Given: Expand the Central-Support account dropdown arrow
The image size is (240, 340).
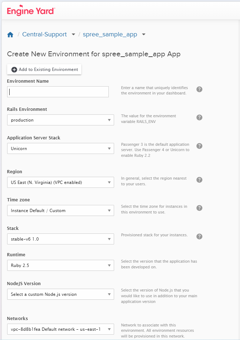Looking at the screenshot, I should 73,35.
